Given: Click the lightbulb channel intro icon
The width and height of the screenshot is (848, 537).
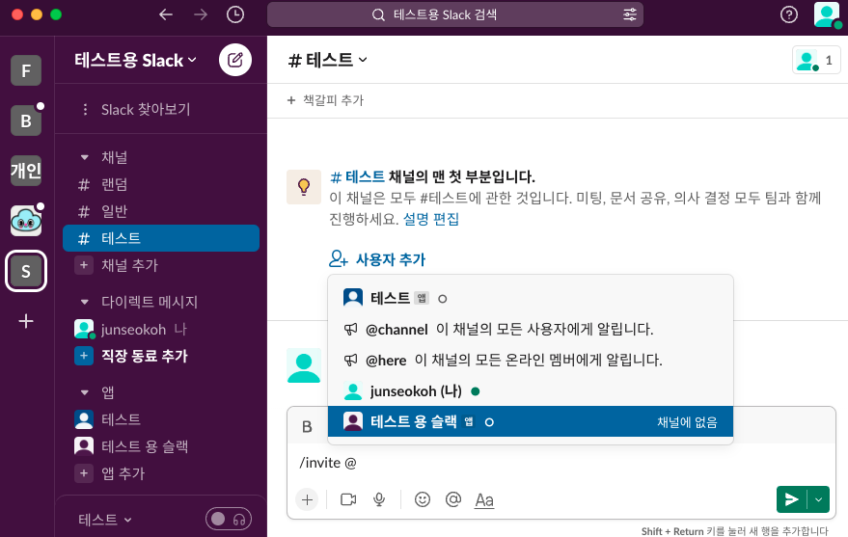Looking at the screenshot, I should [304, 187].
